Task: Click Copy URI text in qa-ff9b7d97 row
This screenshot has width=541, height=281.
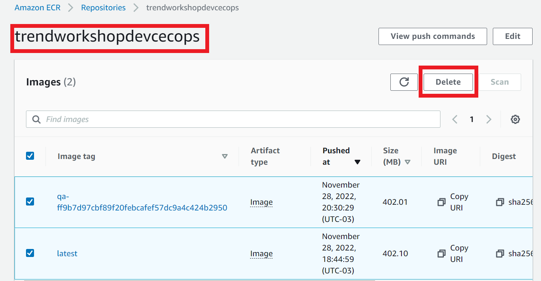Action: [459, 202]
